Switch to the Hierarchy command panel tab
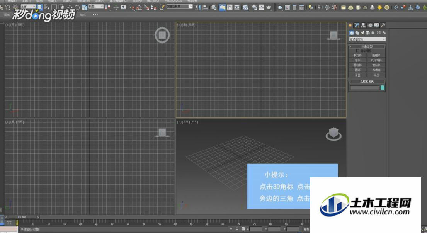 point(363,25)
